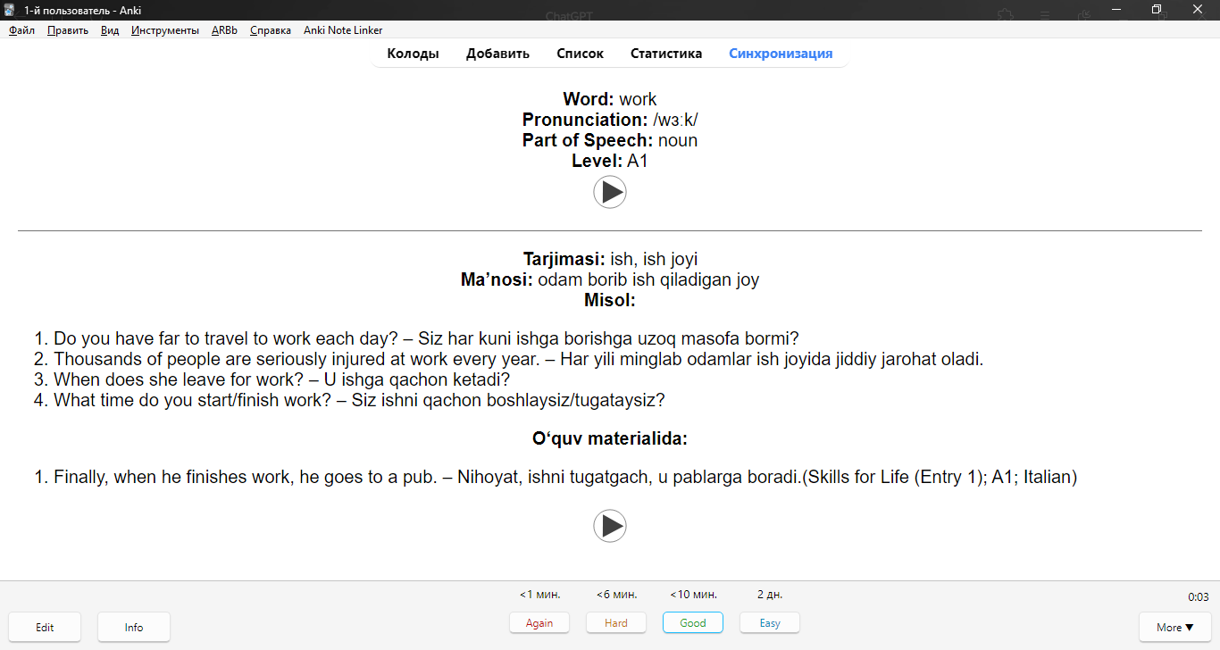Image resolution: width=1220 pixels, height=650 pixels.
Task: Open the Править menu
Action: click(x=68, y=30)
